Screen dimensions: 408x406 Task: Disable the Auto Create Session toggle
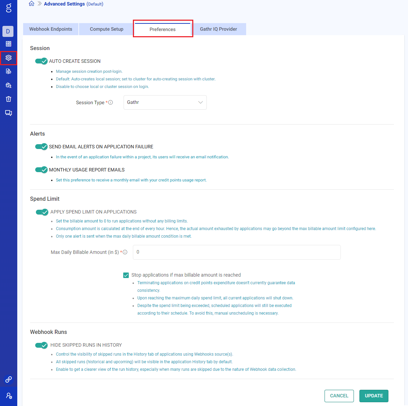coord(41,61)
